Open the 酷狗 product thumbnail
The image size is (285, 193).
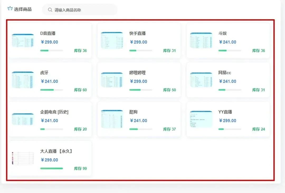[x=111, y=119]
